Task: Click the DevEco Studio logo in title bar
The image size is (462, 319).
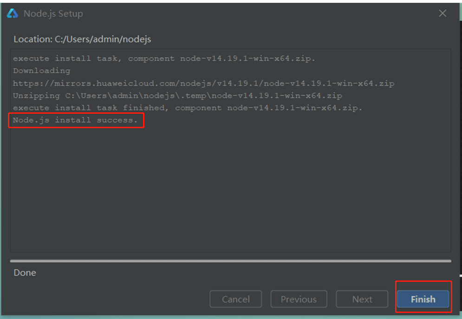Action: (13, 13)
